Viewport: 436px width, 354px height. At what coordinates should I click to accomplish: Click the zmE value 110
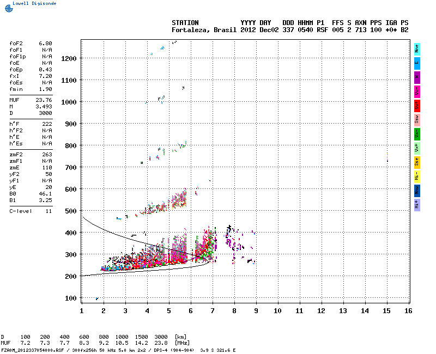click(x=47, y=168)
